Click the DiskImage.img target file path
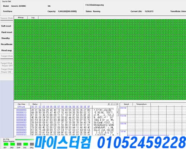The image size is (186, 149). point(94,5)
